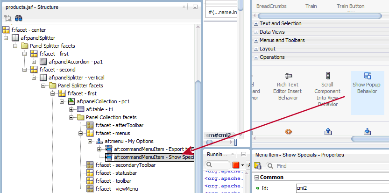The width and height of the screenshot is (389, 193).
Task: Click the blue down-arrow component icon in palette
Action: coord(367,131)
